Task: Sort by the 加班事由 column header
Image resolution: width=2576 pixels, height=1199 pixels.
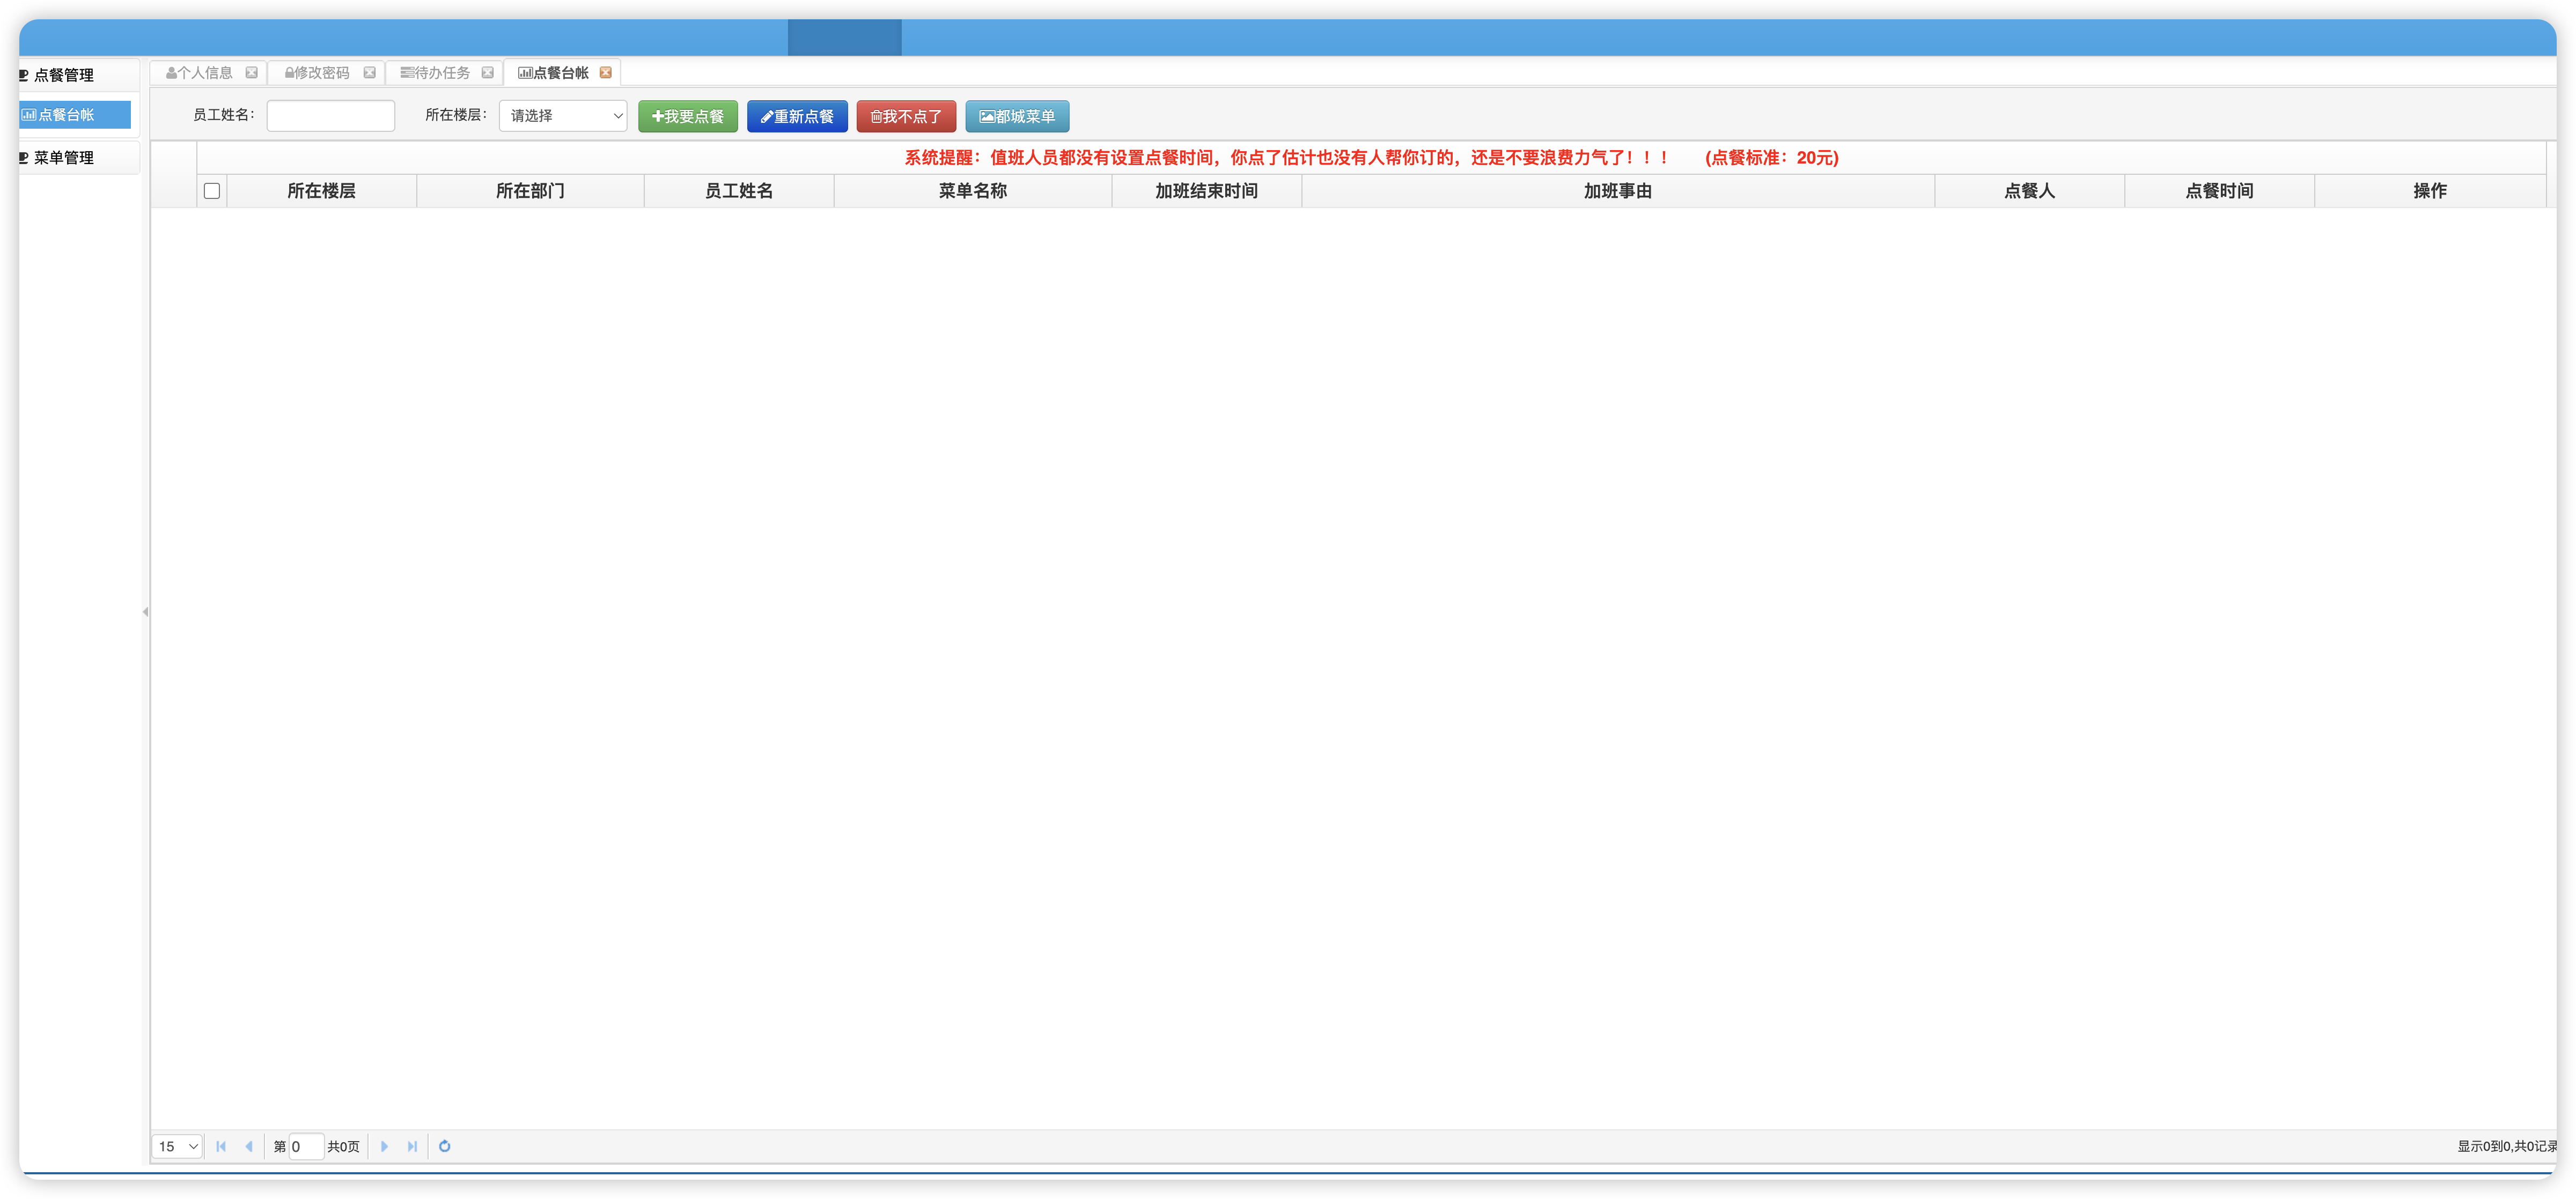Action: point(1618,191)
